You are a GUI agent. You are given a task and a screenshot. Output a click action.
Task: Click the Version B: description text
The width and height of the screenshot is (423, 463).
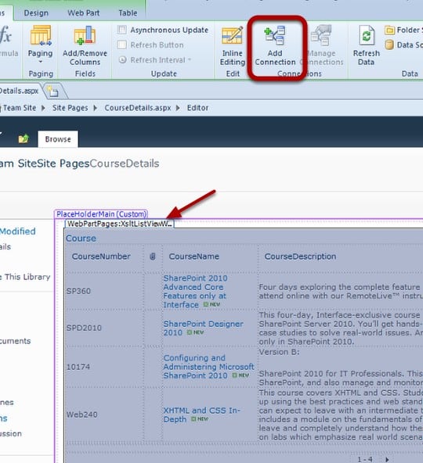pyautogui.click(x=279, y=352)
